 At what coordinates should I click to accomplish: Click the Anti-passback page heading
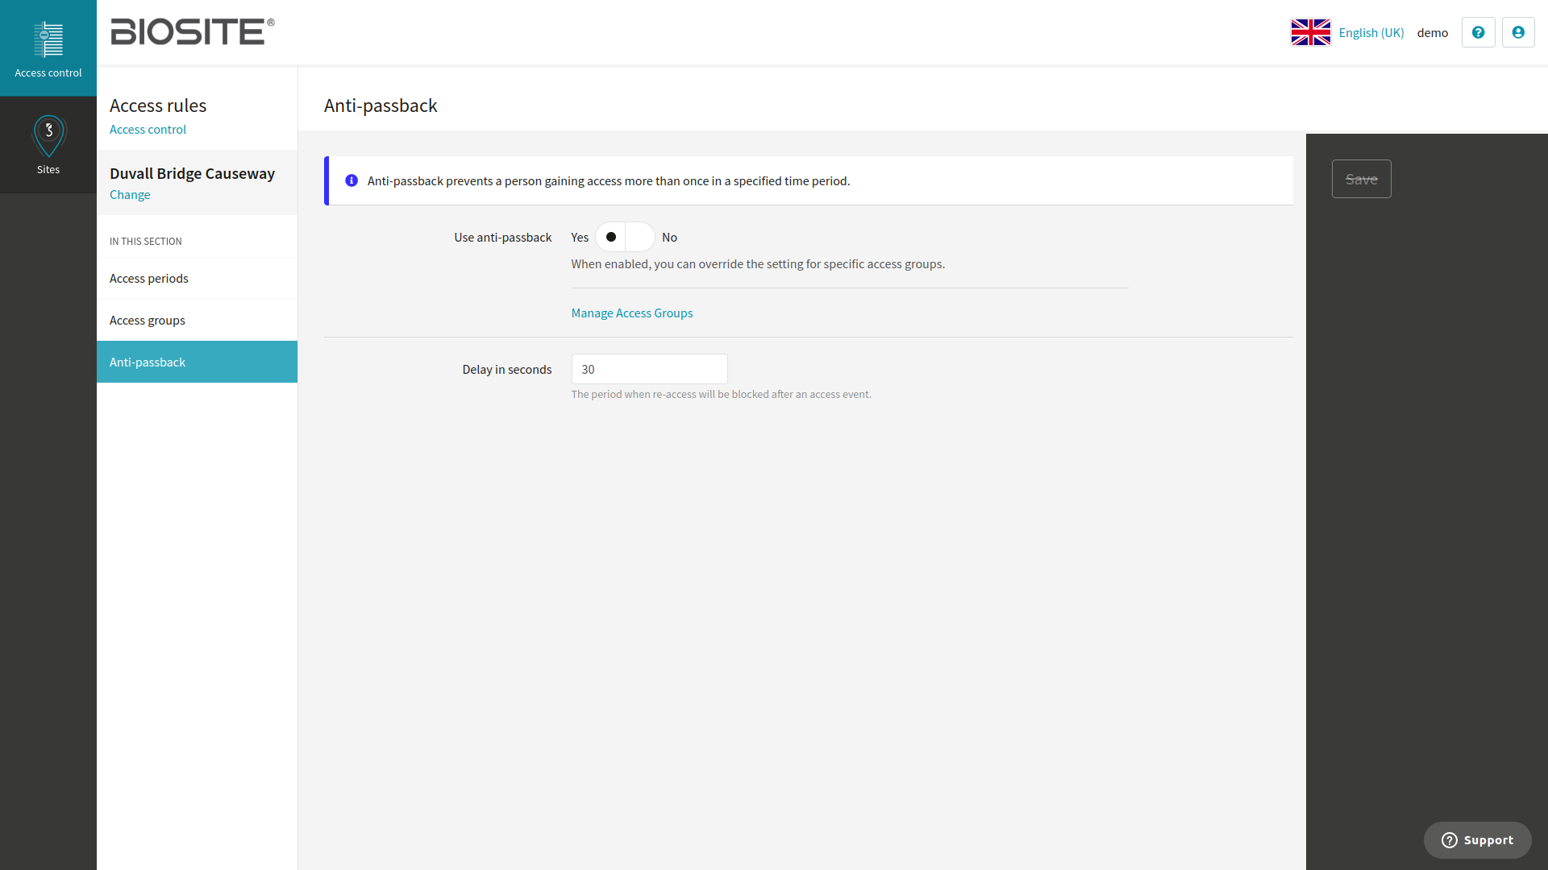click(x=381, y=106)
